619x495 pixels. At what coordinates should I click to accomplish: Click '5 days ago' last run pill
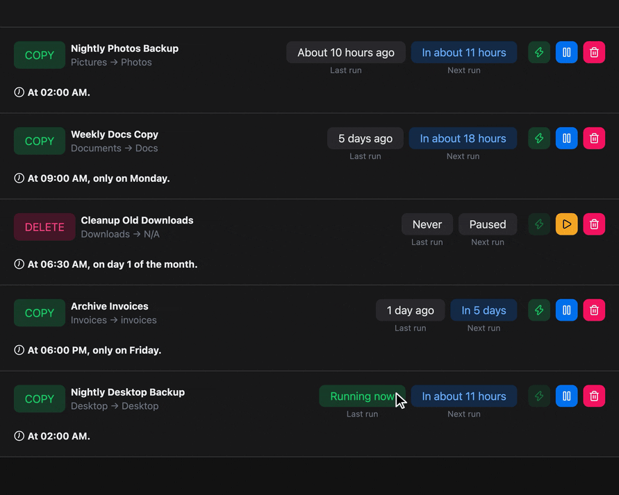pos(365,138)
